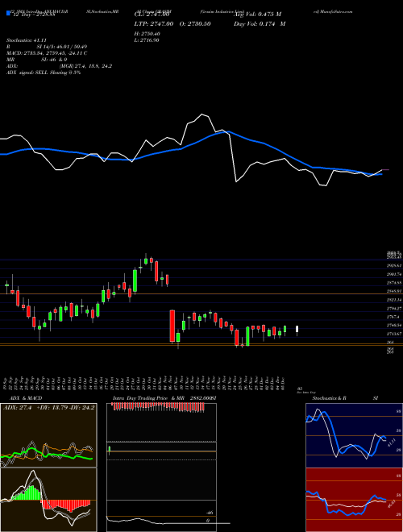Click the small green intraday candle

(110, 451)
